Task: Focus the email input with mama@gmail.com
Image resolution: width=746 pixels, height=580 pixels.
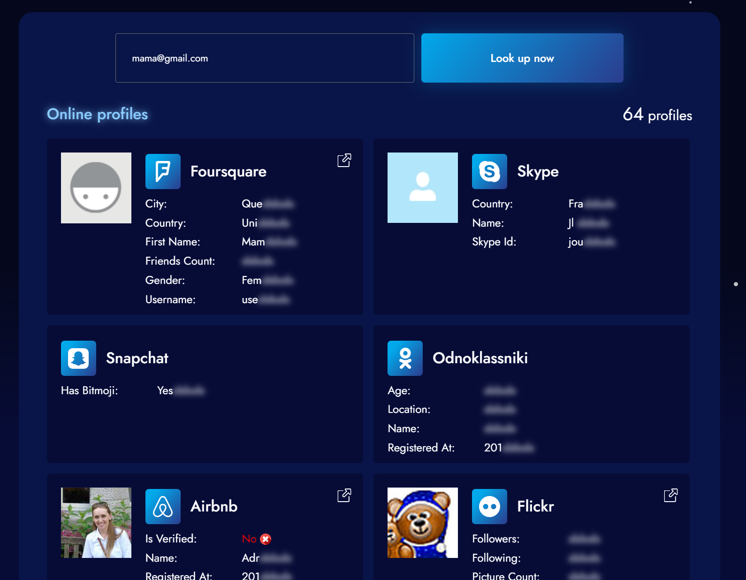Action: [265, 58]
